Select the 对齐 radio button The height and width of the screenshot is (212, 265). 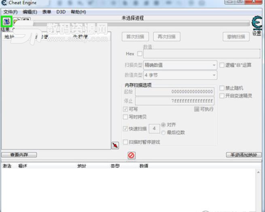(x=163, y=125)
